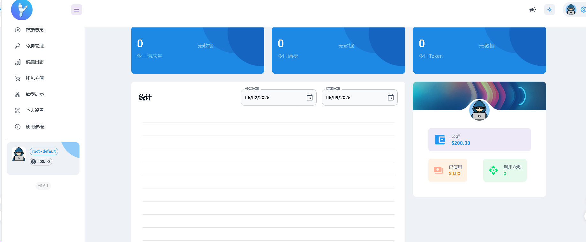Image resolution: width=586 pixels, height=242 pixels.
Task: Click the 统计 heading
Action: pyautogui.click(x=145, y=98)
